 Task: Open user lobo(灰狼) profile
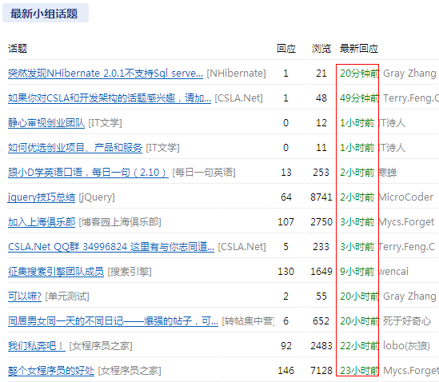406,346
